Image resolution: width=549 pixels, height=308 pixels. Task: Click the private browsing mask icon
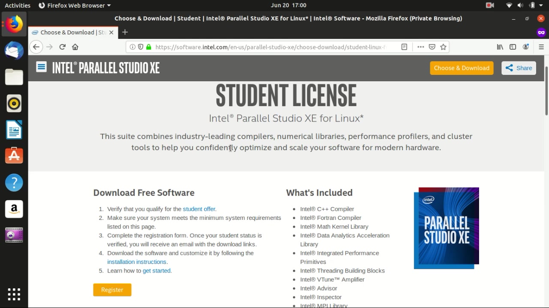click(x=541, y=33)
